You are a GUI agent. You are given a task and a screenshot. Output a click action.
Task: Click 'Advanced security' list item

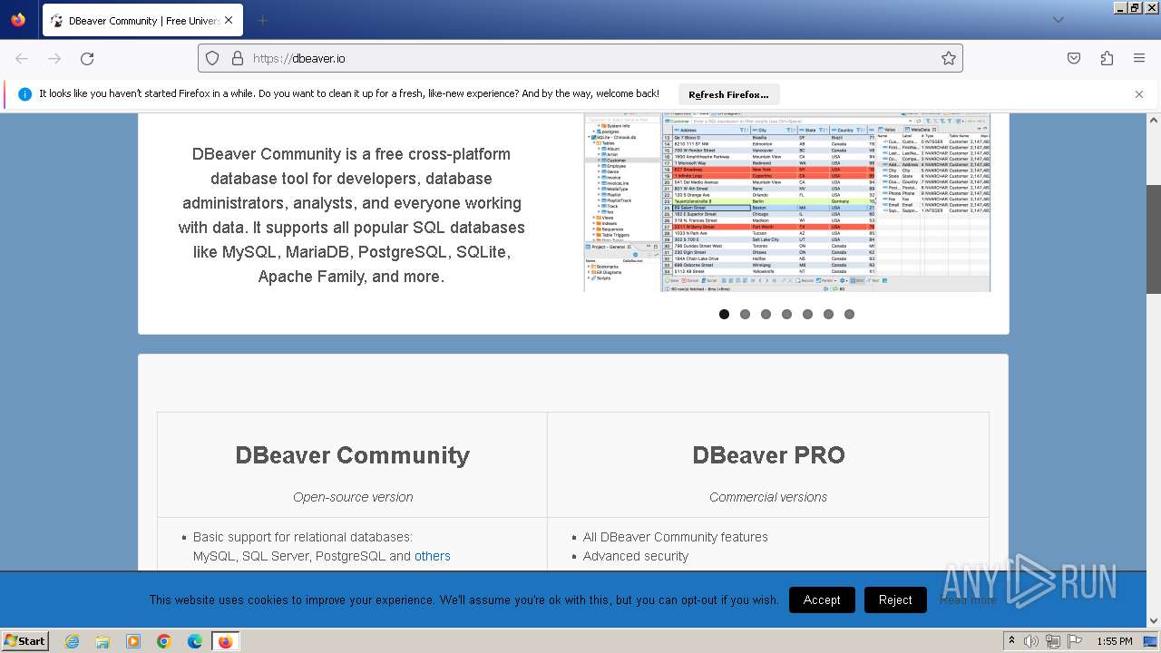click(636, 556)
